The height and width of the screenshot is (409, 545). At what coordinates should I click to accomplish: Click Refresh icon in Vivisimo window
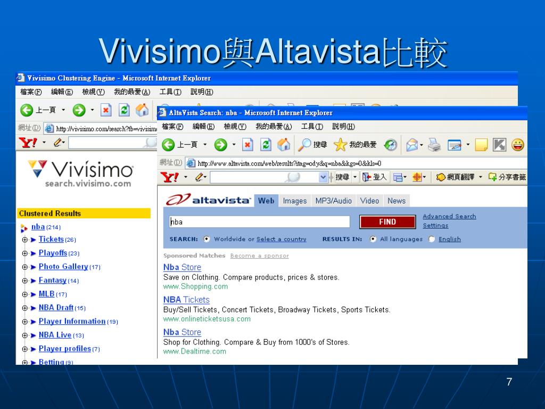click(124, 110)
